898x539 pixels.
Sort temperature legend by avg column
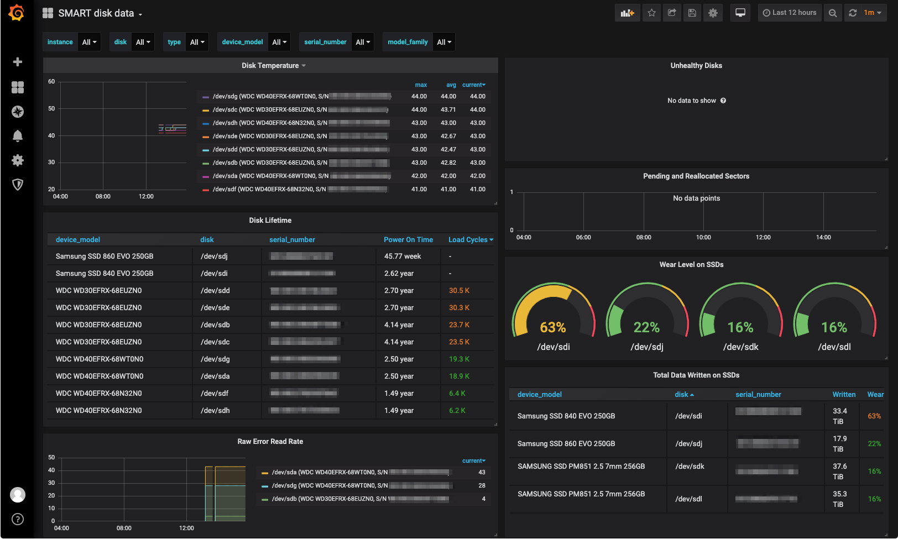pyautogui.click(x=451, y=85)
